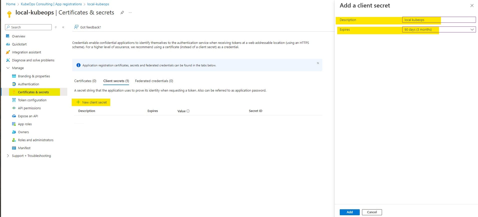Click the Authentication circular arrow icon
The image size is (478, 217).
click(14, 84)
